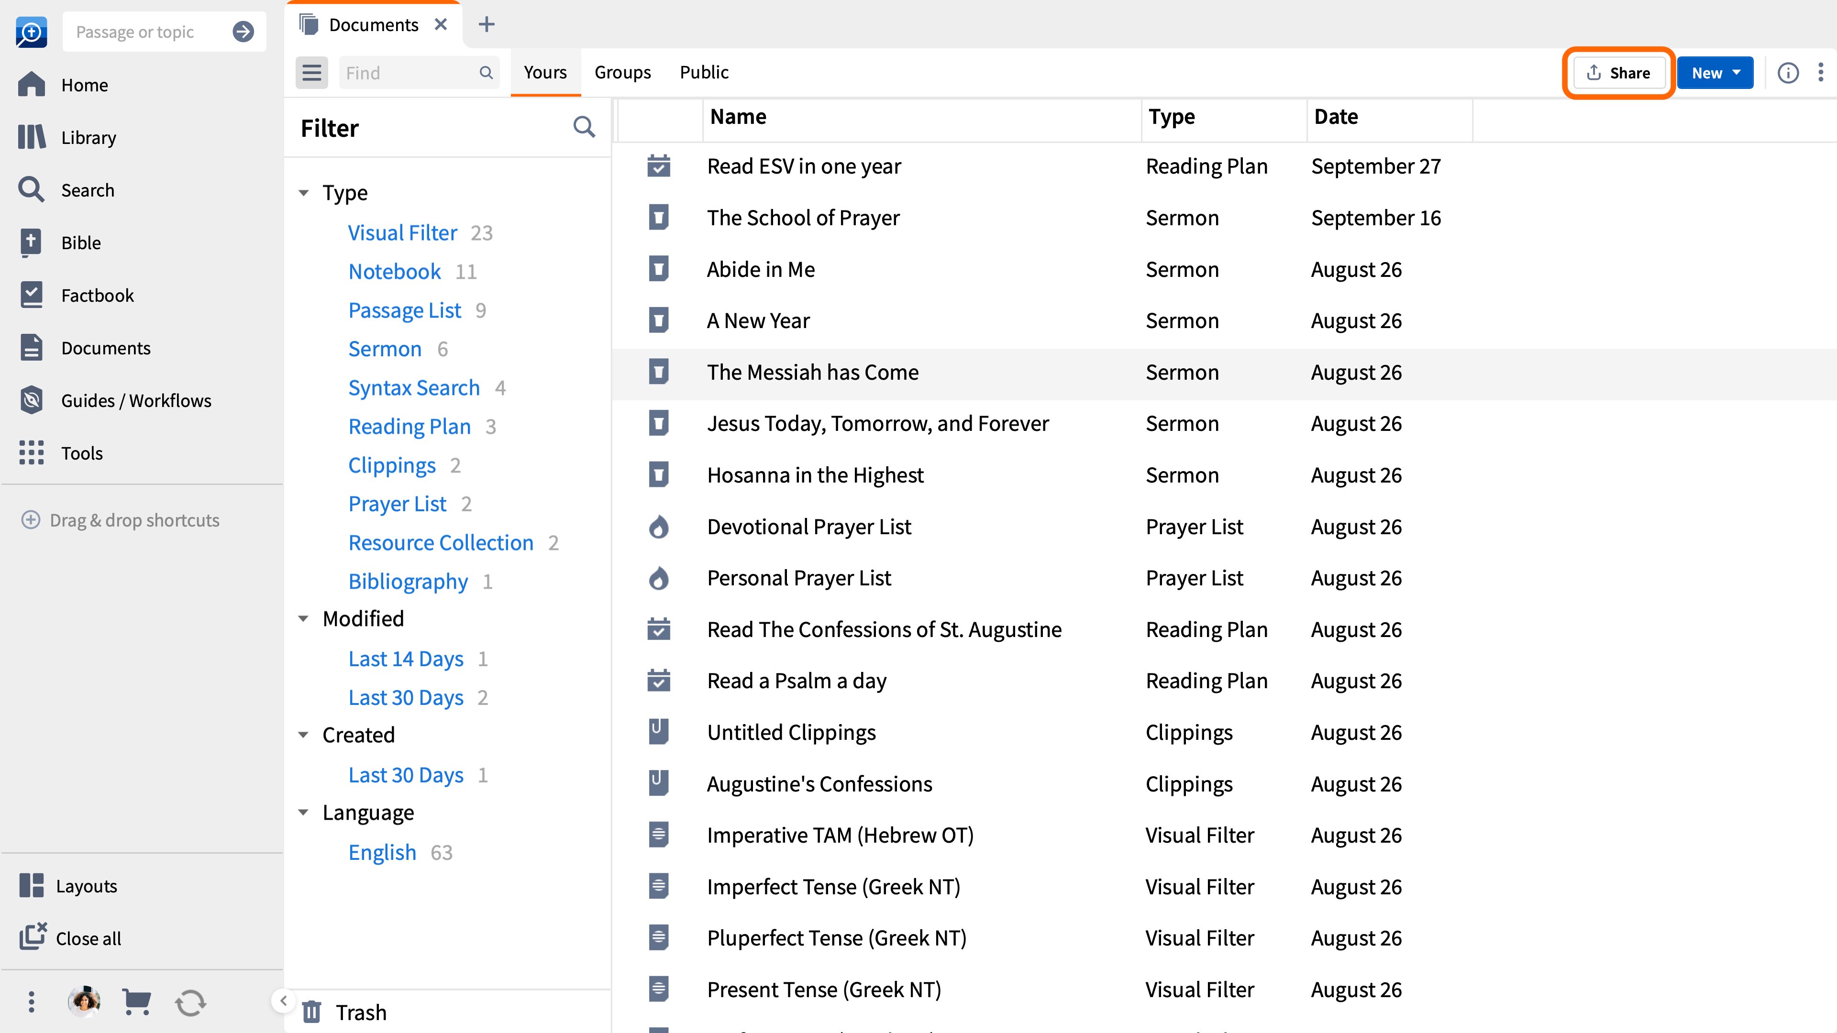Filter by Syntax Search type
This screenshot has width=1837, height=1033.
coord(414,388)
